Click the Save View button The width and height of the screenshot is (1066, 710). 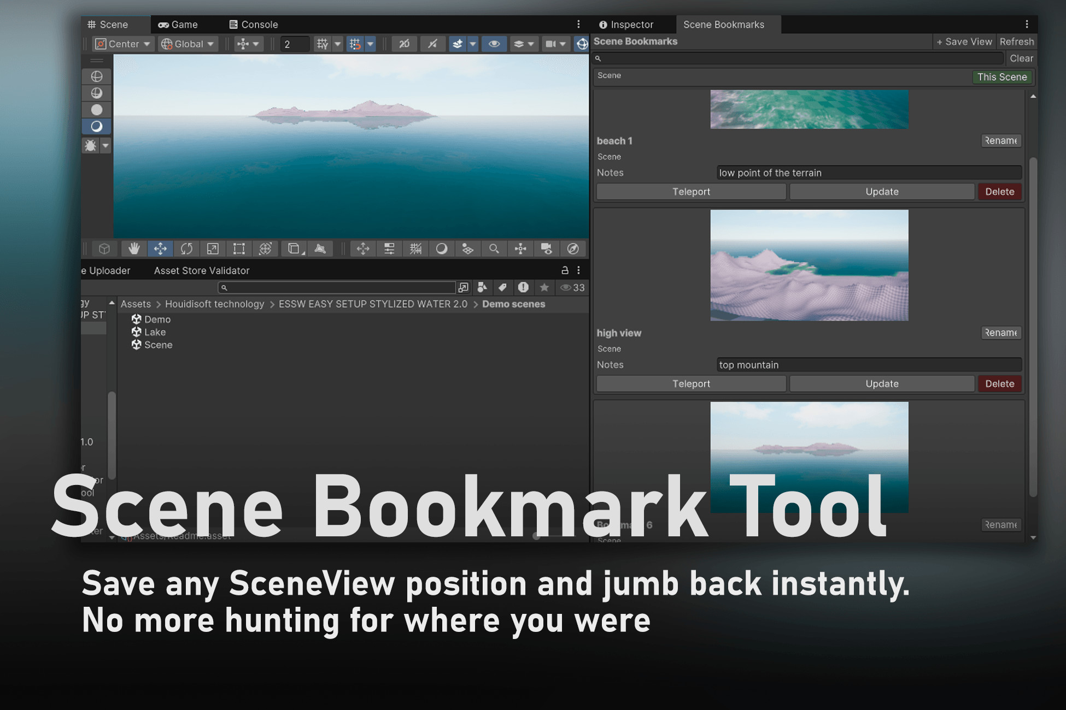[964, 42]
